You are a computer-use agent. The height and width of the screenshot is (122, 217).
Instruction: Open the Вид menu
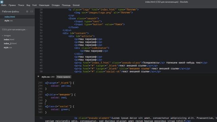28,5
